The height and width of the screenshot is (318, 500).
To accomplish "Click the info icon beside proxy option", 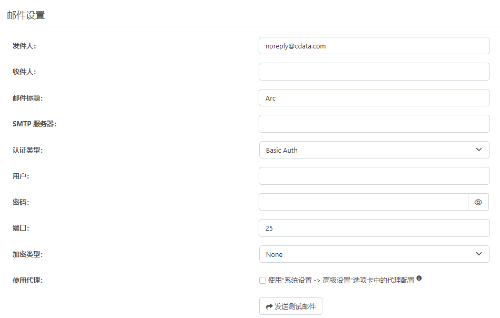I will click(x=419, y=279).
